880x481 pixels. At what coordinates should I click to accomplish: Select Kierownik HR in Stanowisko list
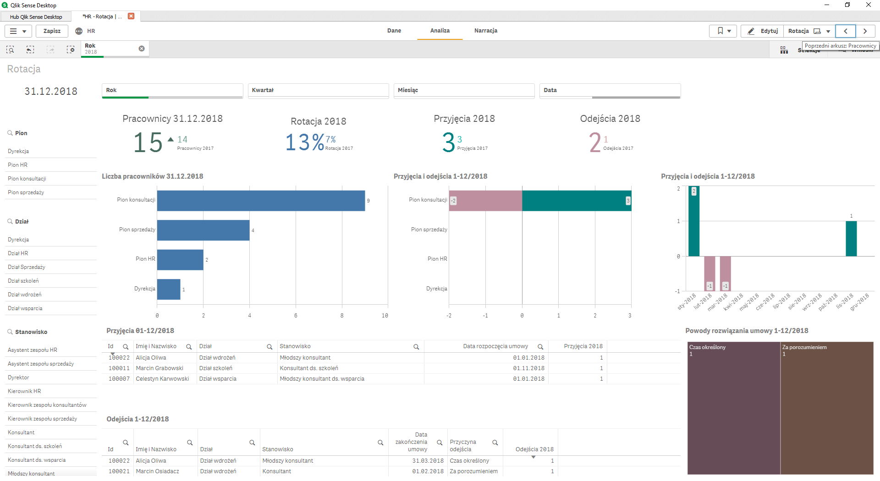[x=24, y=391]
